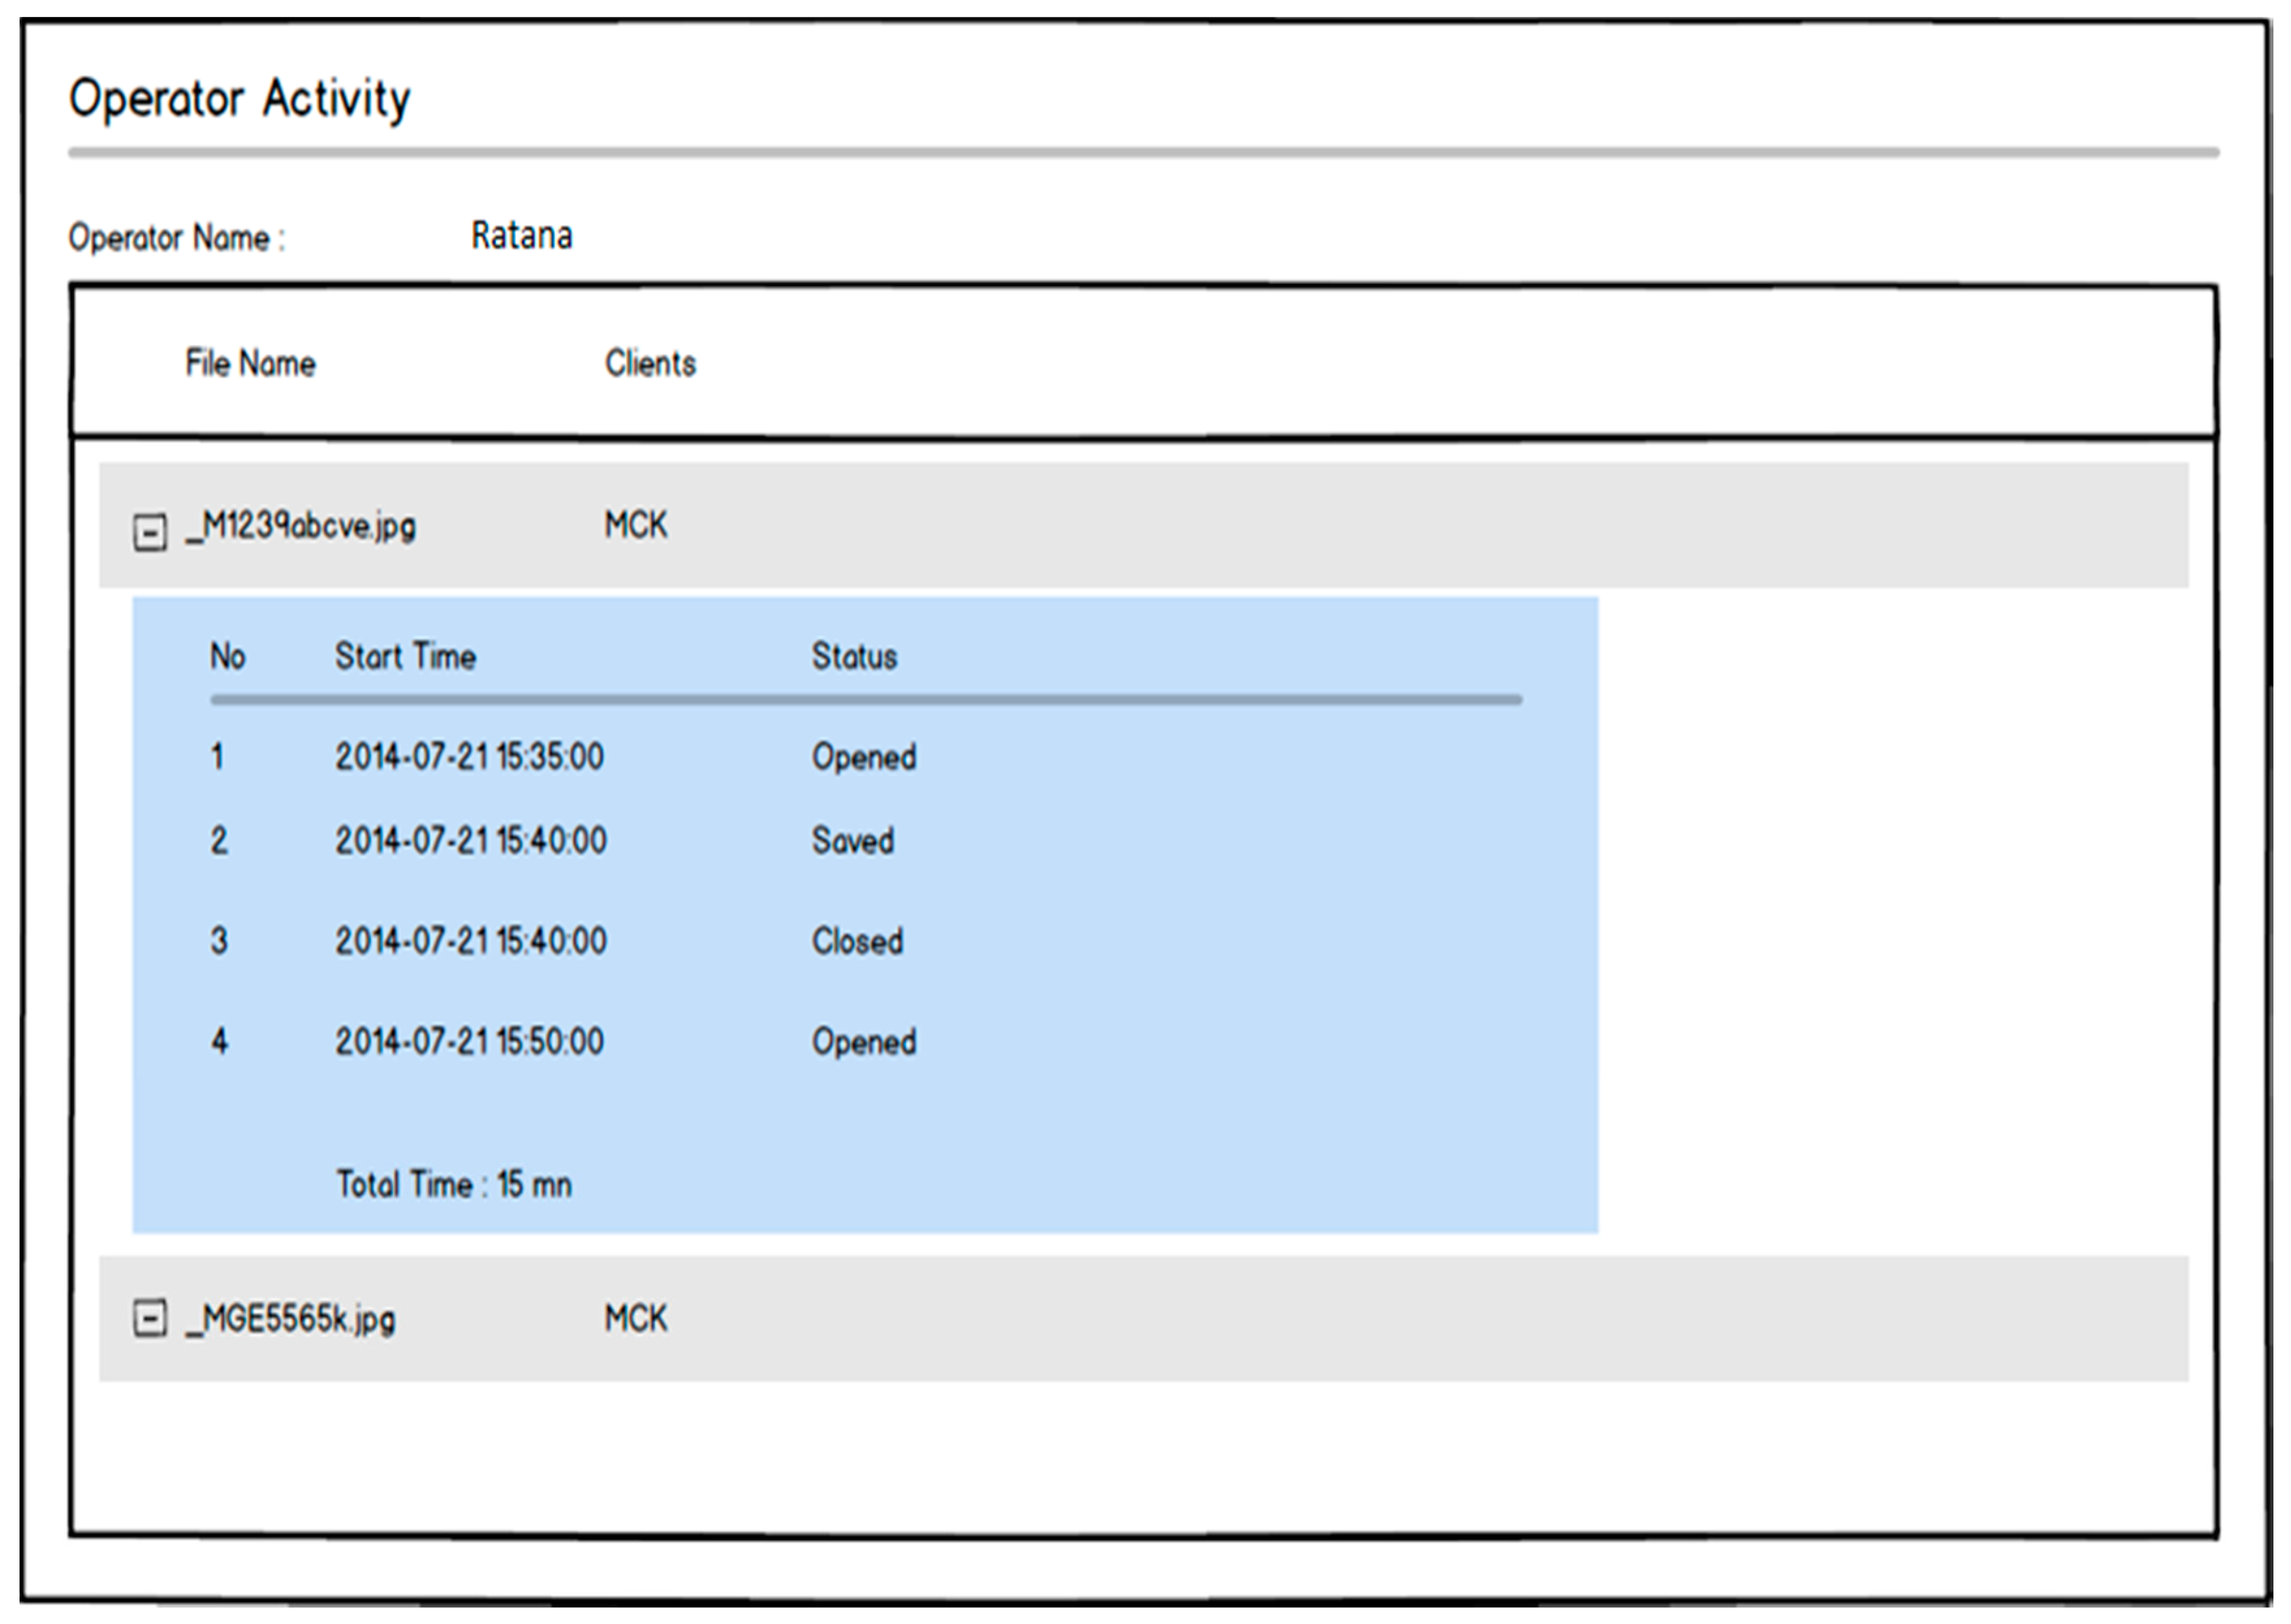Screen dimensions: 2291x1624
Task: Click the Total Time 15 mn text
Action: pos(454,1185)
